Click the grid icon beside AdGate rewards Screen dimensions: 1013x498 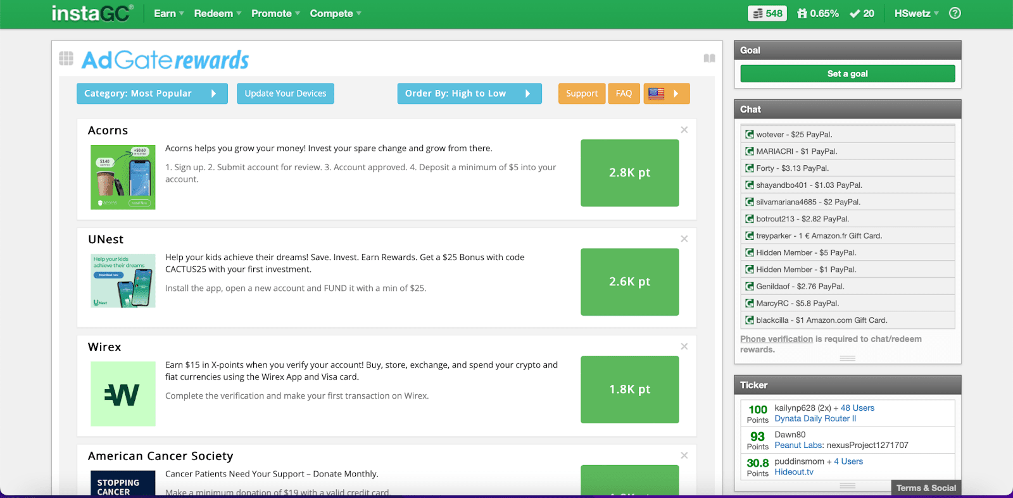point(66,58)
